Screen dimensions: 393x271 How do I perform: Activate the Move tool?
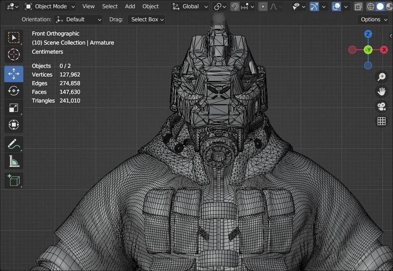tap(14, 74)
